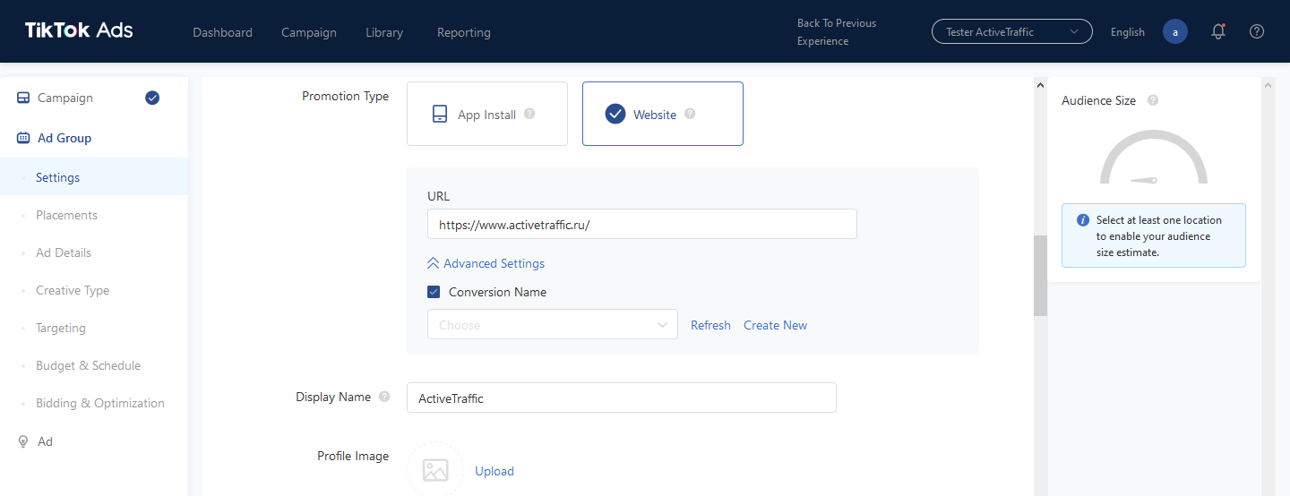This screenshot has width=1290, height=496.
Task: Click the Audience Size help icon
Action: 1153,100
